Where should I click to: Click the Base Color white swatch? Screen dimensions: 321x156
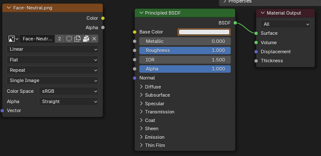click(x=204, y=32)
